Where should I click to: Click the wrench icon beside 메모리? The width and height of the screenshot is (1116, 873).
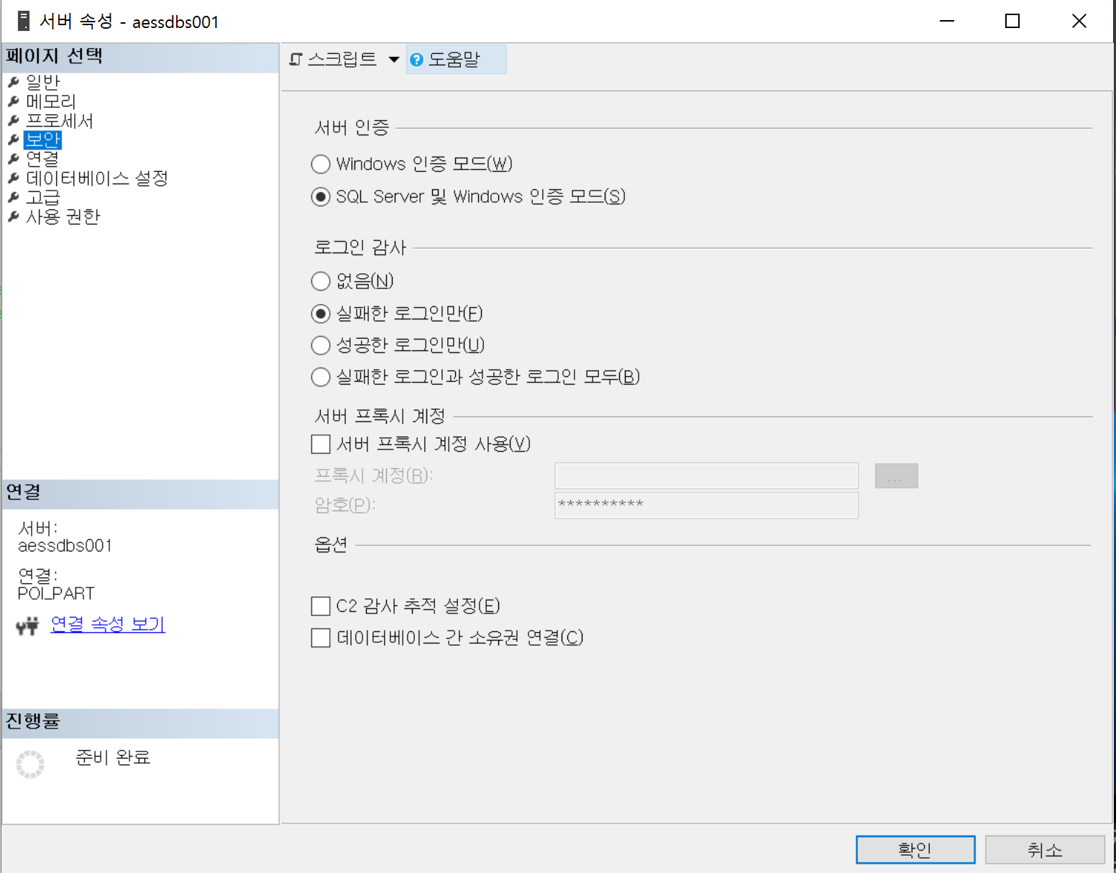[x=13, y=101]
